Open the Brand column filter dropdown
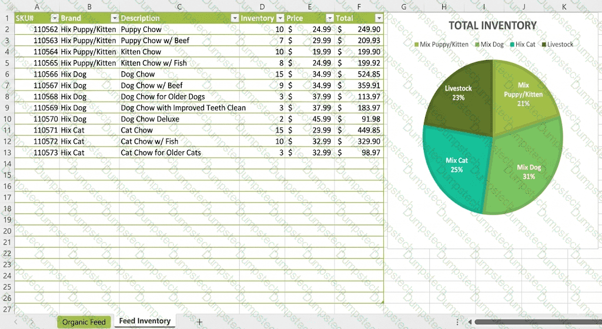602x329 pixels. (x=115, y=18)
